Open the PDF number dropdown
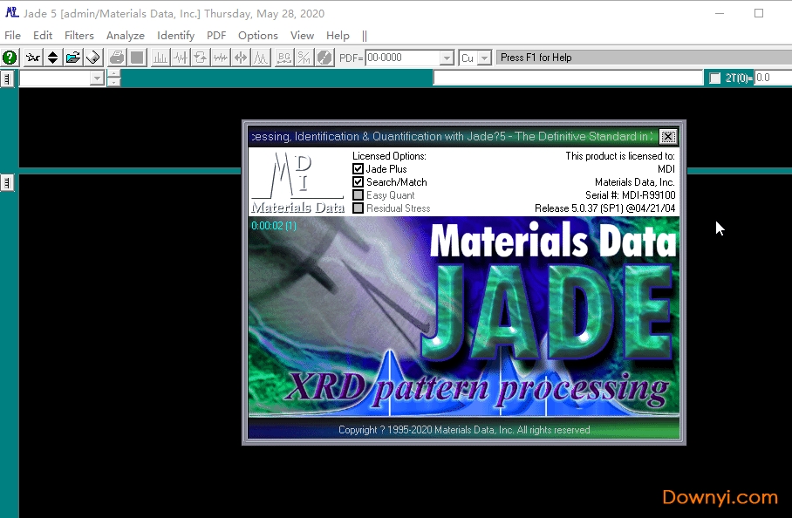Viewport: 792px width, 518px height. 447,57
